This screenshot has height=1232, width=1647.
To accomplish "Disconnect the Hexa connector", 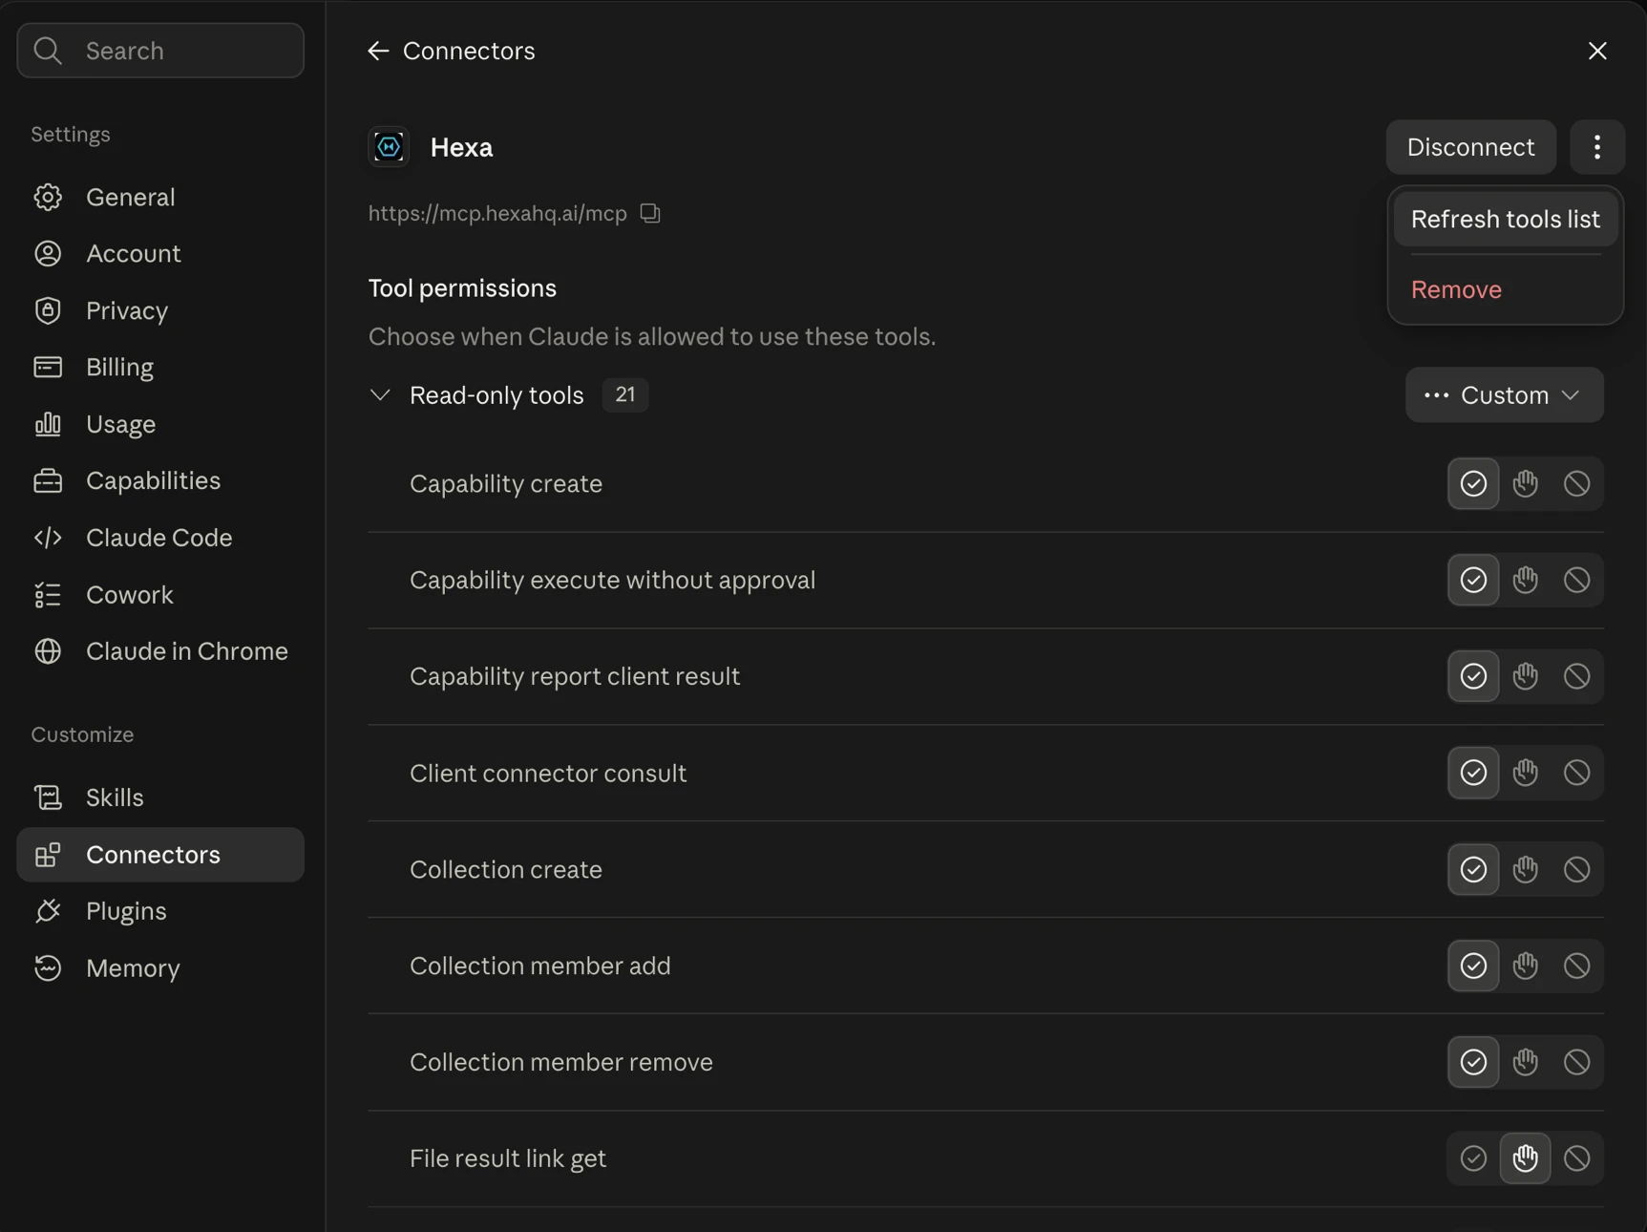I will click(1470, 147).
